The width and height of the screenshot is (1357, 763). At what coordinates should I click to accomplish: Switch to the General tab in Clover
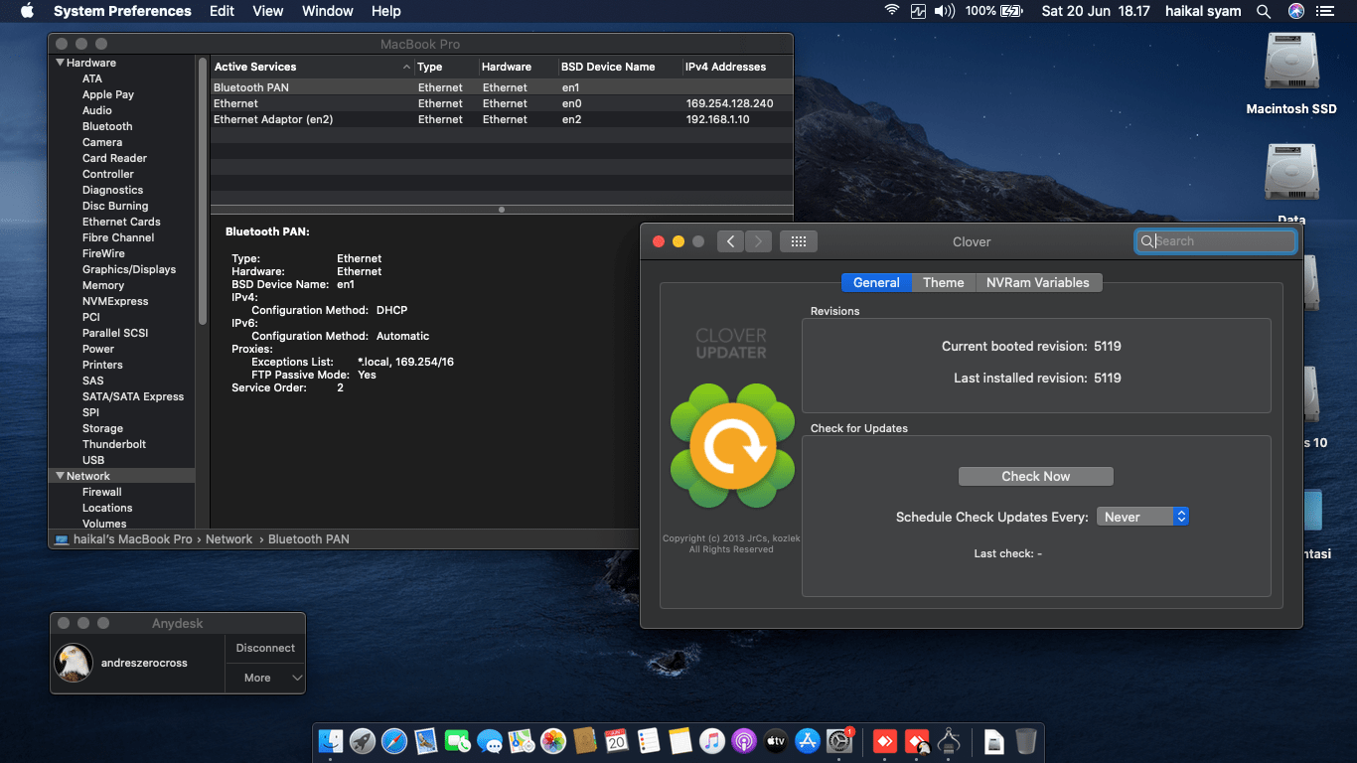876,282
